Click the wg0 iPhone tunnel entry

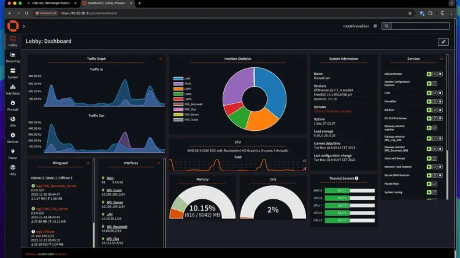pos(45,231)
